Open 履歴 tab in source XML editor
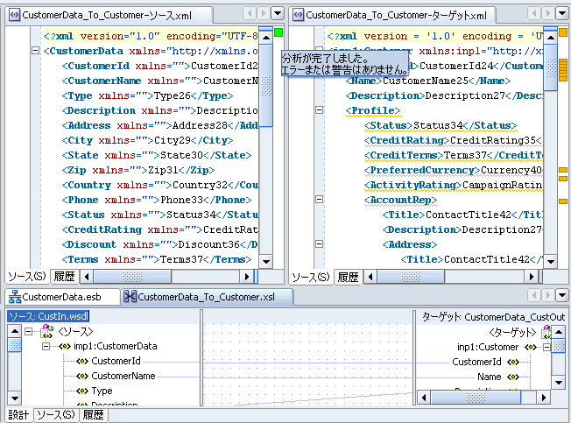Viewport: 571px width, 423px height. click(64, 277)
